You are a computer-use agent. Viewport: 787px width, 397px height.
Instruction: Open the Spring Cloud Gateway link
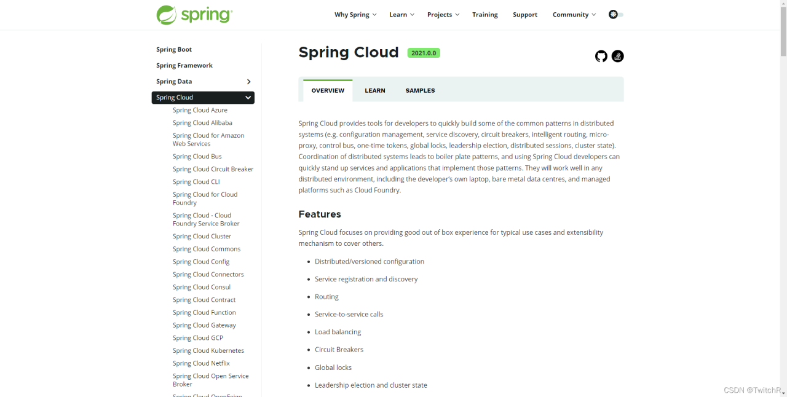[x=204, y=325]
